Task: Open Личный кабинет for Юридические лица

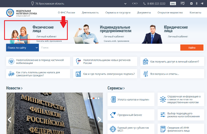Action: pyautogui.click(x=178, y=36)
